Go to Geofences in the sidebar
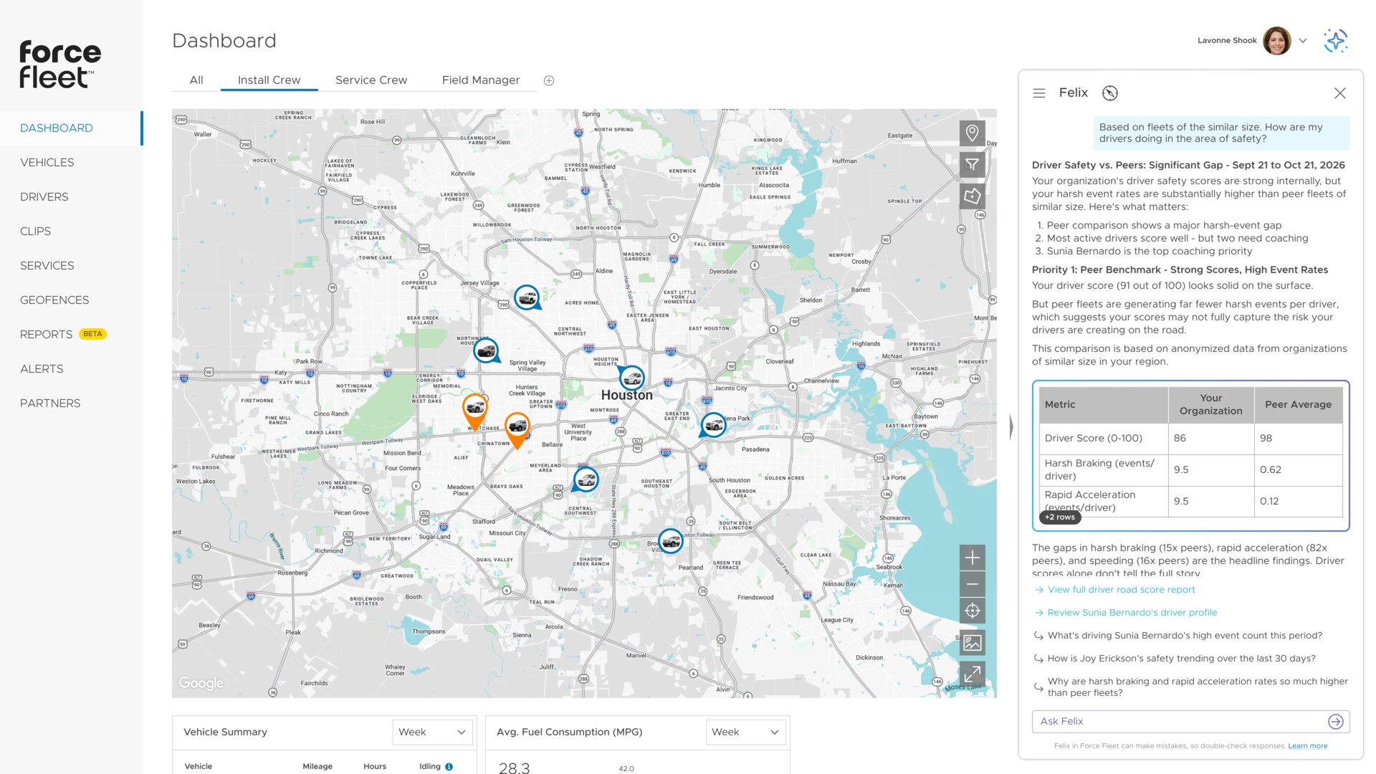This screenshot has height=774, width=1376. click(54, 300)
